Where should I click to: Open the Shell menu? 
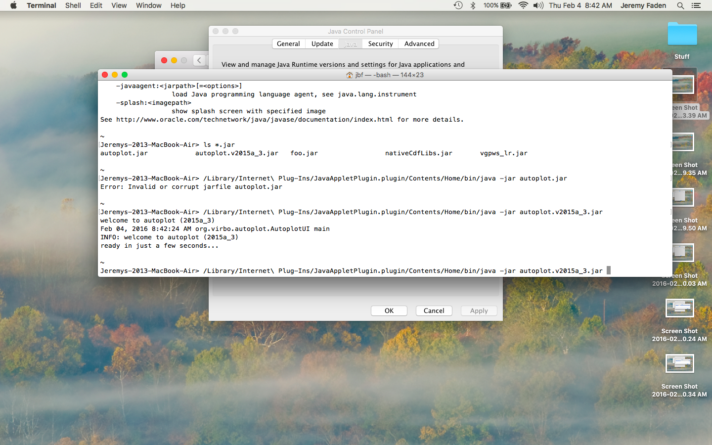coord(73,5)
